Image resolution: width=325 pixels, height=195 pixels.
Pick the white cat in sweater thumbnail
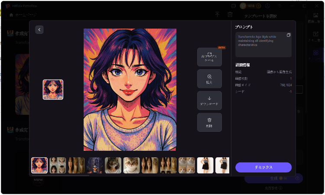pos(131,166)
